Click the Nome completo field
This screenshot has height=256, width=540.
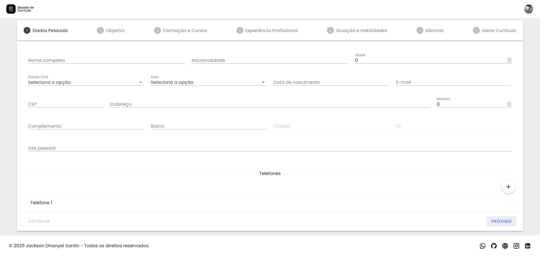[x=106, y=60]
